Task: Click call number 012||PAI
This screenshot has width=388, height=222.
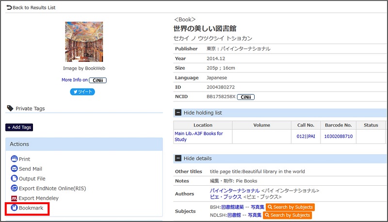Action: [x=306, y=136]
